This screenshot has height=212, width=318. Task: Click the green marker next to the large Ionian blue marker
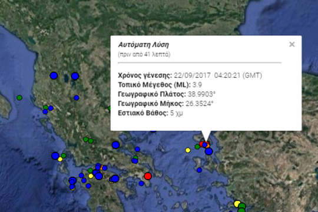pyautogui.click(x=64, y=155)
